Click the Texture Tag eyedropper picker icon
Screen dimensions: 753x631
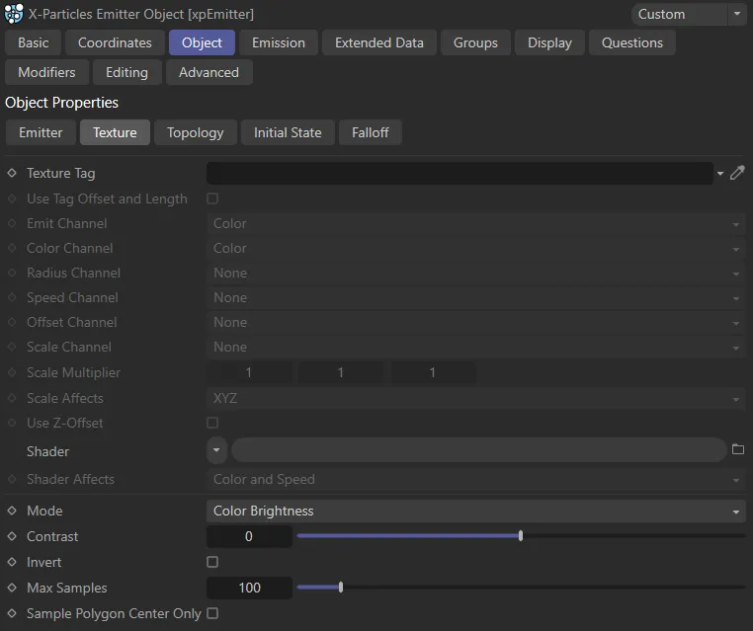(737, 173)
